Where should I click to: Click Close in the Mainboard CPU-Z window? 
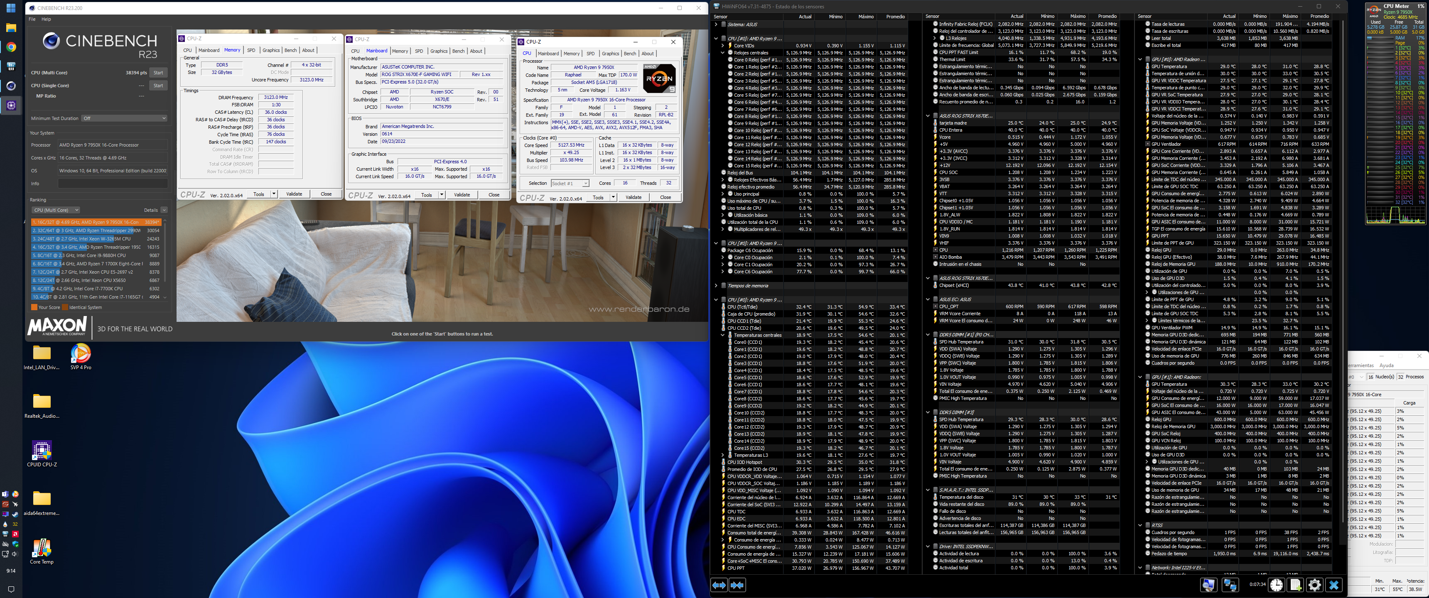point(494,195)
